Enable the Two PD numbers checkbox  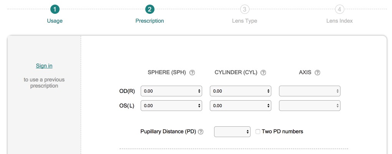click(258, 132)
